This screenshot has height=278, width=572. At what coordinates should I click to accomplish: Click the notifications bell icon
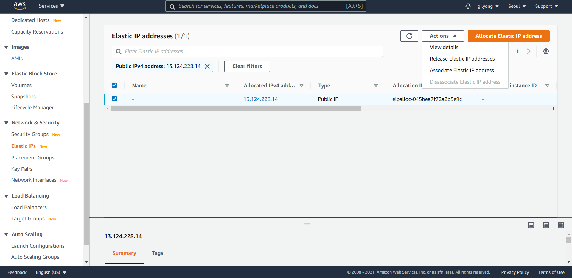(x=468, y=6)
